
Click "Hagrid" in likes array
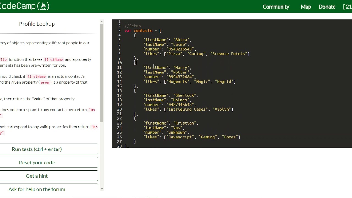tap(224, 81)
